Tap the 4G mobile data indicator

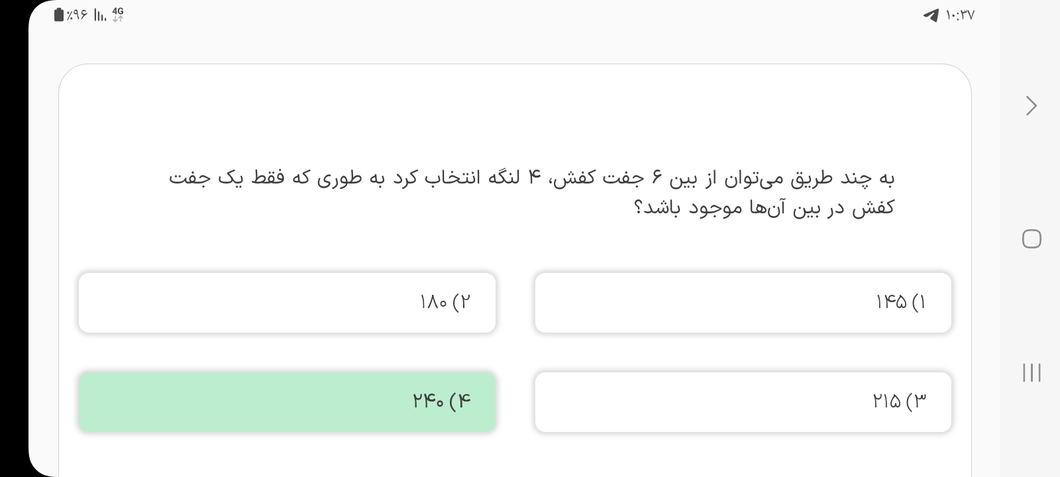tap(118, 15)
